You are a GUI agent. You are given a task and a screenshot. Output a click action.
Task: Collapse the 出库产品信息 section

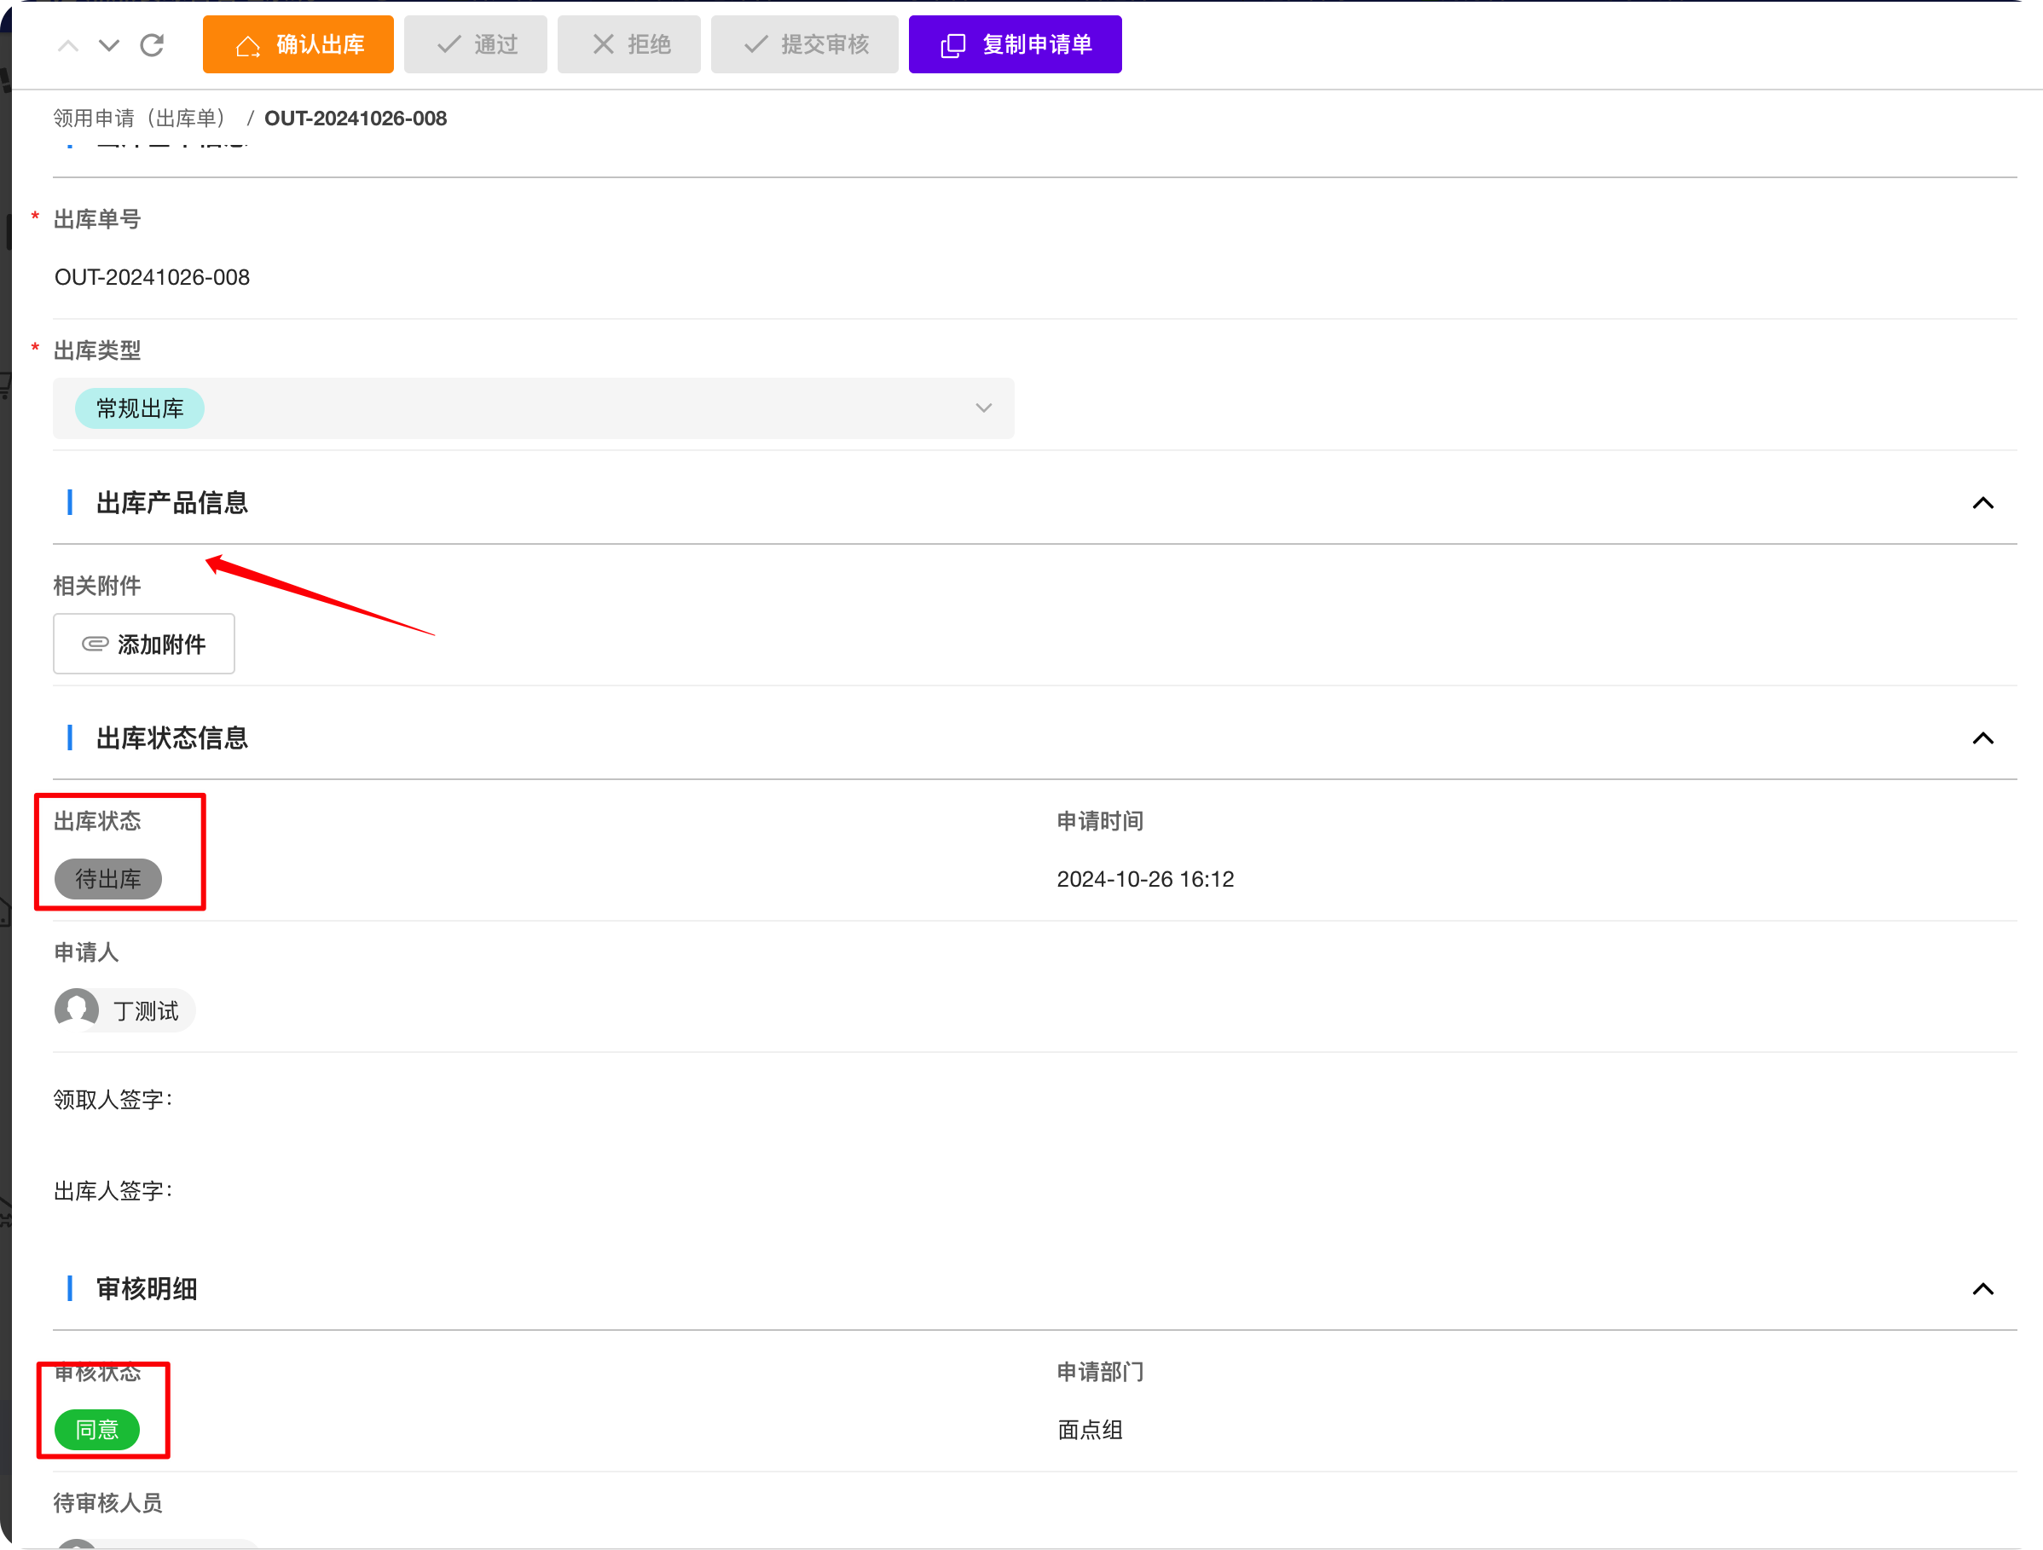[1982, 503]
